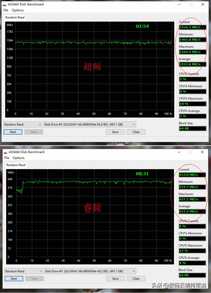Image resolution: width=211 pixels, height=293 pixels.
Task: Expand Random Read test dropdown in bottom window
Action: pyautogui.click(x=23, y=271)
